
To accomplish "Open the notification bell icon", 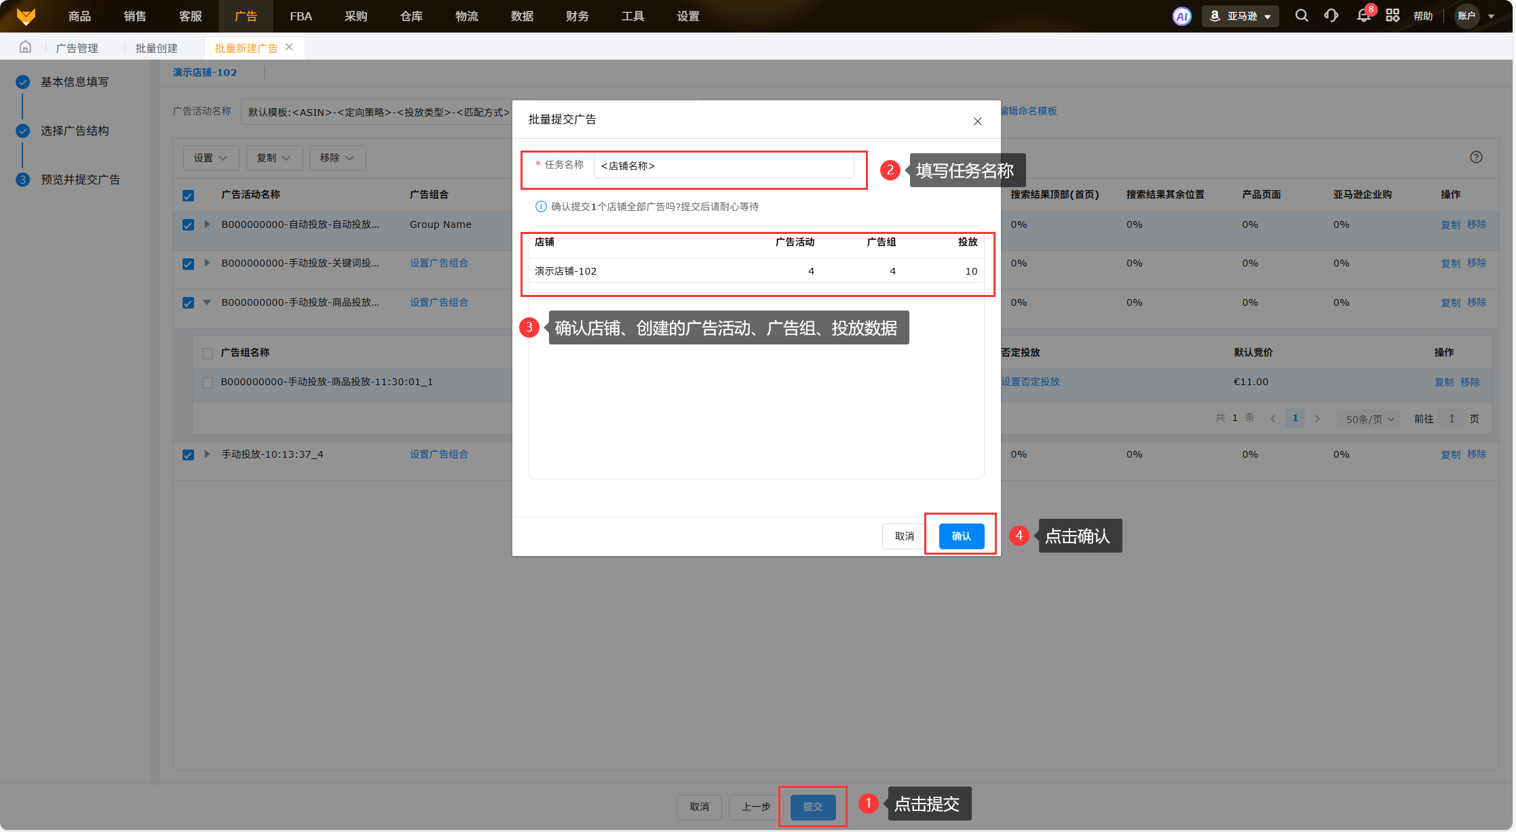I will (x=1363, y=16).
